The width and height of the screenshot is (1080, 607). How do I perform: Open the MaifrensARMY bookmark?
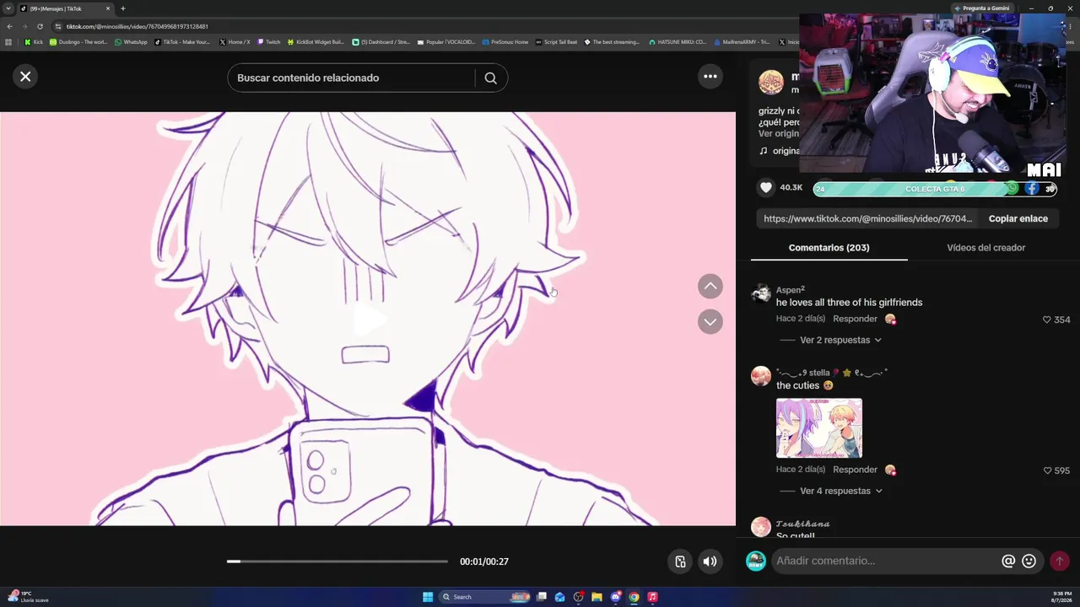742,42
